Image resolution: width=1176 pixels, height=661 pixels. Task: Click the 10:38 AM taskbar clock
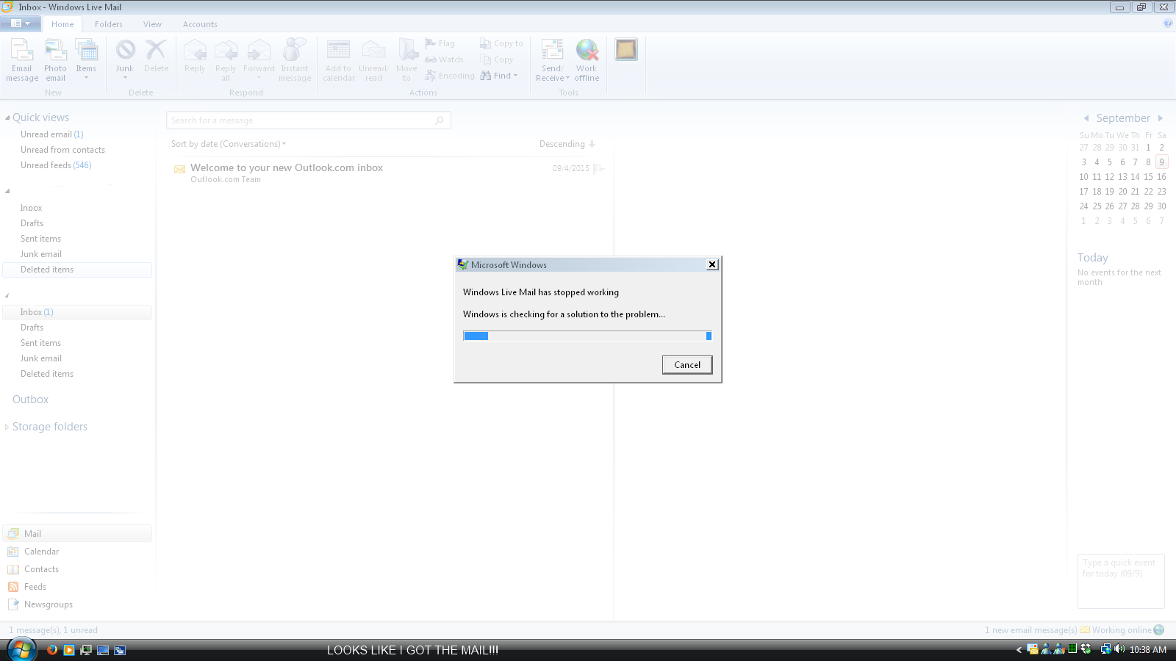tap(1148, 650)
